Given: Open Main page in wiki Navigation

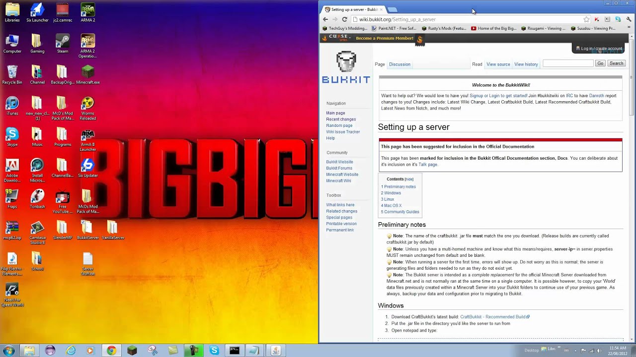Looking at the screenshot, I should pos(335,113).
